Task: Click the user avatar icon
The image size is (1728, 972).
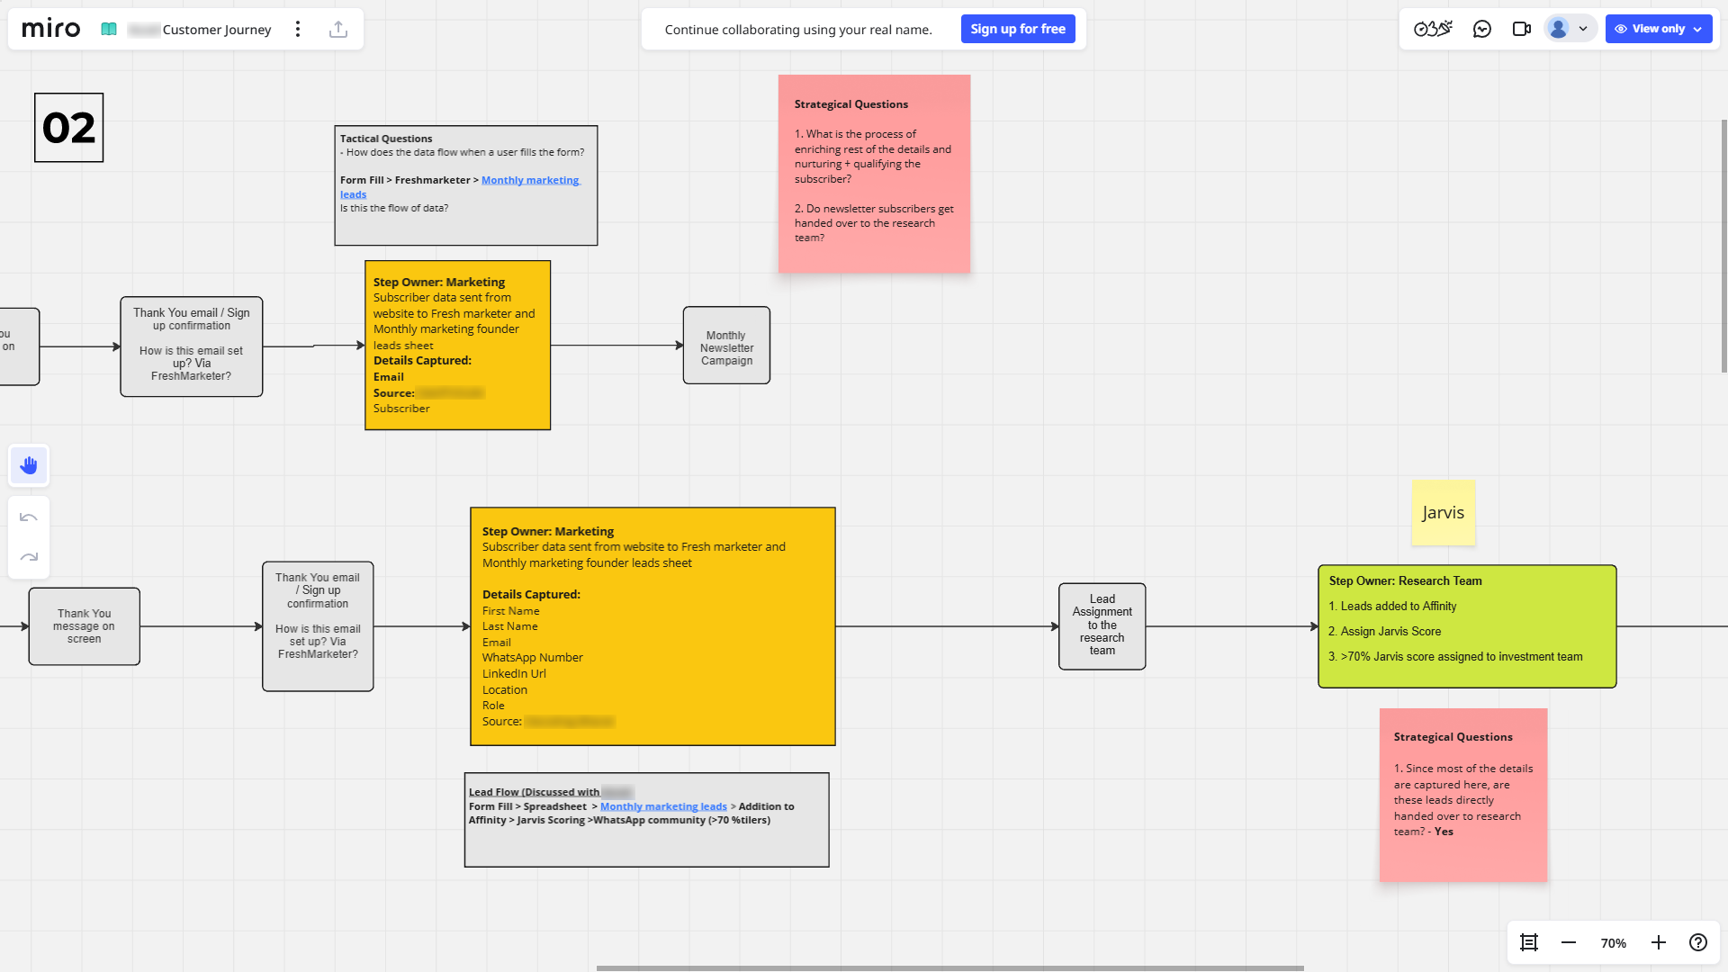Action: (x=1559, y=29)
